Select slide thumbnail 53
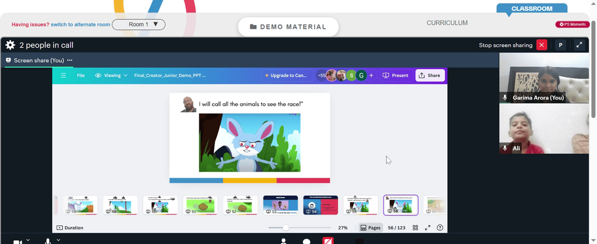597x244 pixels. pyautogui.click(x=280, y=205)
